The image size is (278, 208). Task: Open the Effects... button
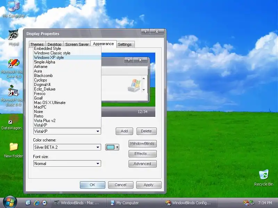coord(142,154)
